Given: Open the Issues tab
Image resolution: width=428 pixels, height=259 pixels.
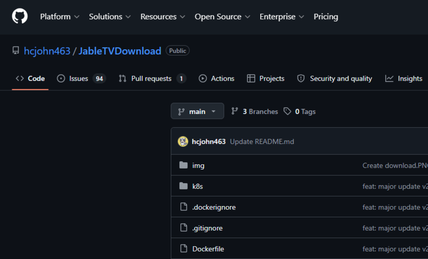Looking at the screenshot, I should click(81, 79).
